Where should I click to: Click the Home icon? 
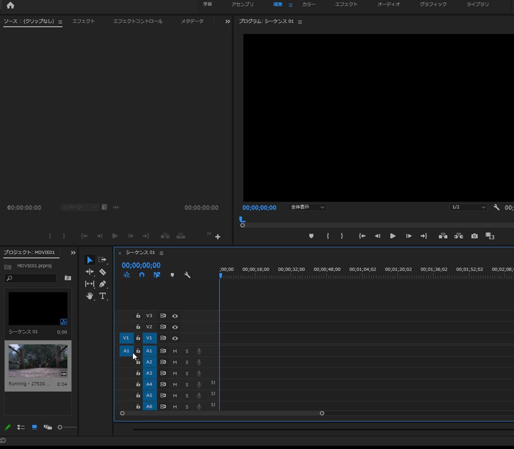pyautogui.click(x=10, y=6)
